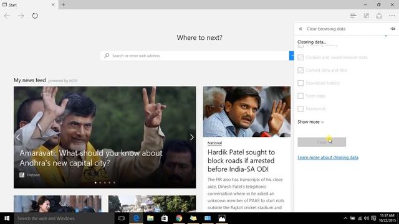
Task: Select the Start tab
Action: point(29,4)
